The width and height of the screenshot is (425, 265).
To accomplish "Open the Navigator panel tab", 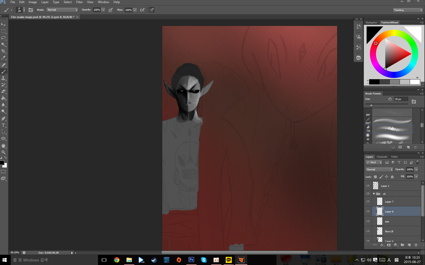I will (371, 23).
